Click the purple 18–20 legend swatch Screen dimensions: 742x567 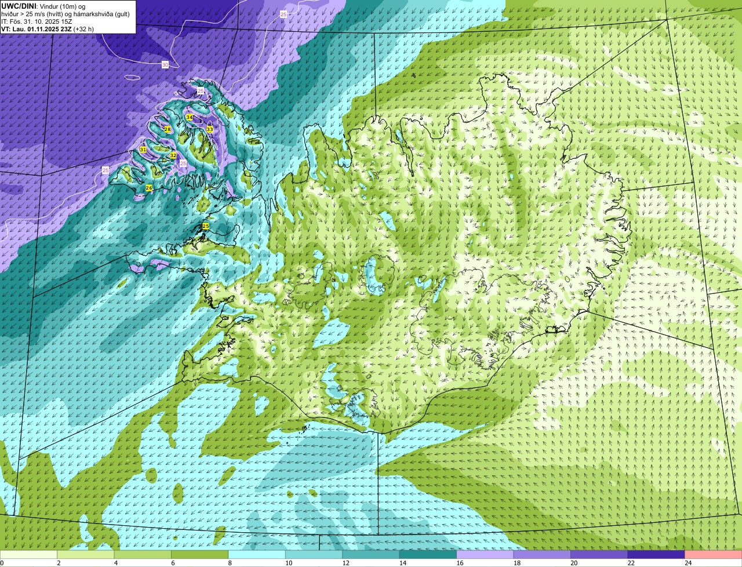tap(542, 555)
